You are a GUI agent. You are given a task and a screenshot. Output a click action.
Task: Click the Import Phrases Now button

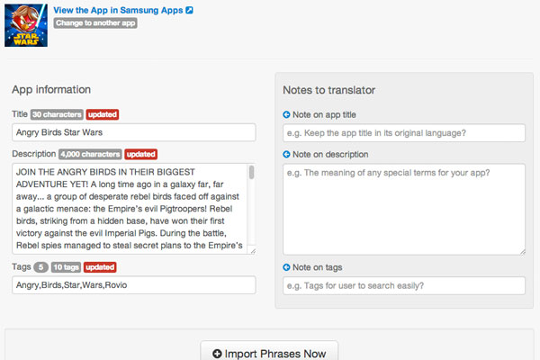coord(269,351)
